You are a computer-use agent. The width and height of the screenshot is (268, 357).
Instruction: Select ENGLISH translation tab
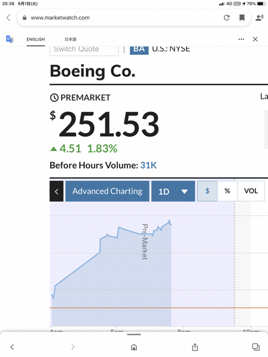pos(36,39)
